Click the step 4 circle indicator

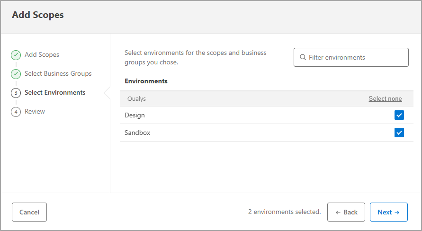[16, 112]
